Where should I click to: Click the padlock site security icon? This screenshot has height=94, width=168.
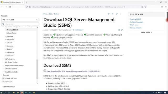point(30,7)
